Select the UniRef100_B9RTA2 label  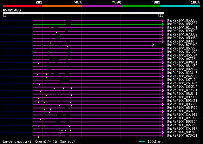(182, 69)
